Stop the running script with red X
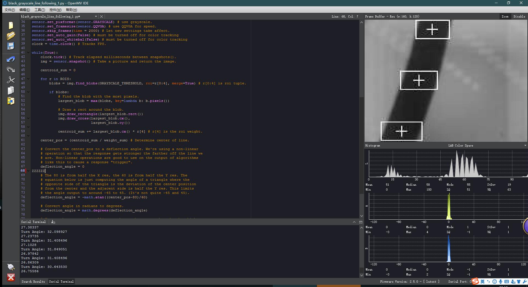 click(x=11, y=277)
